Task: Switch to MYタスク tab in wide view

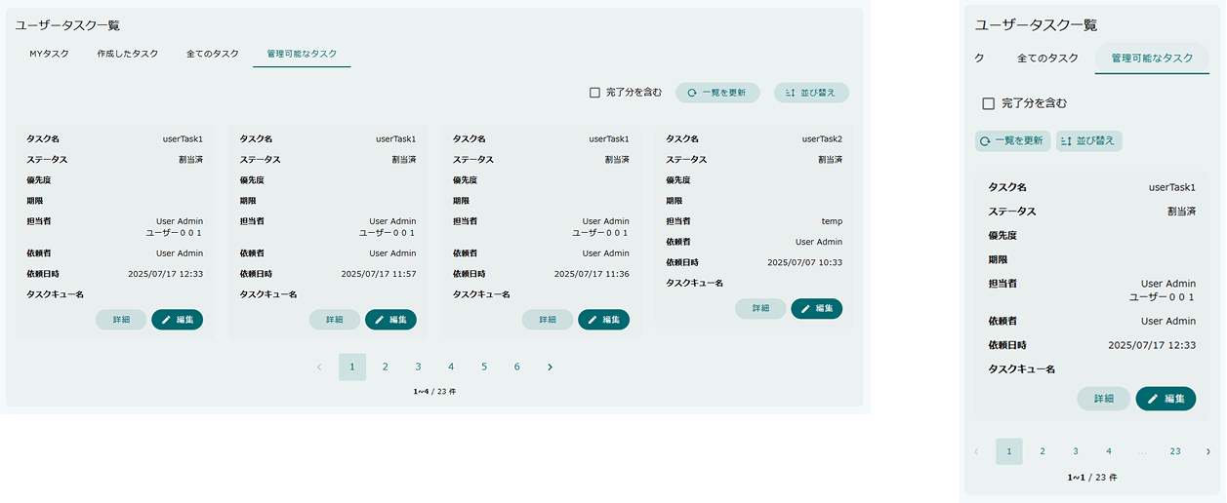Action: pyautogui.click(x=49, y=54)
